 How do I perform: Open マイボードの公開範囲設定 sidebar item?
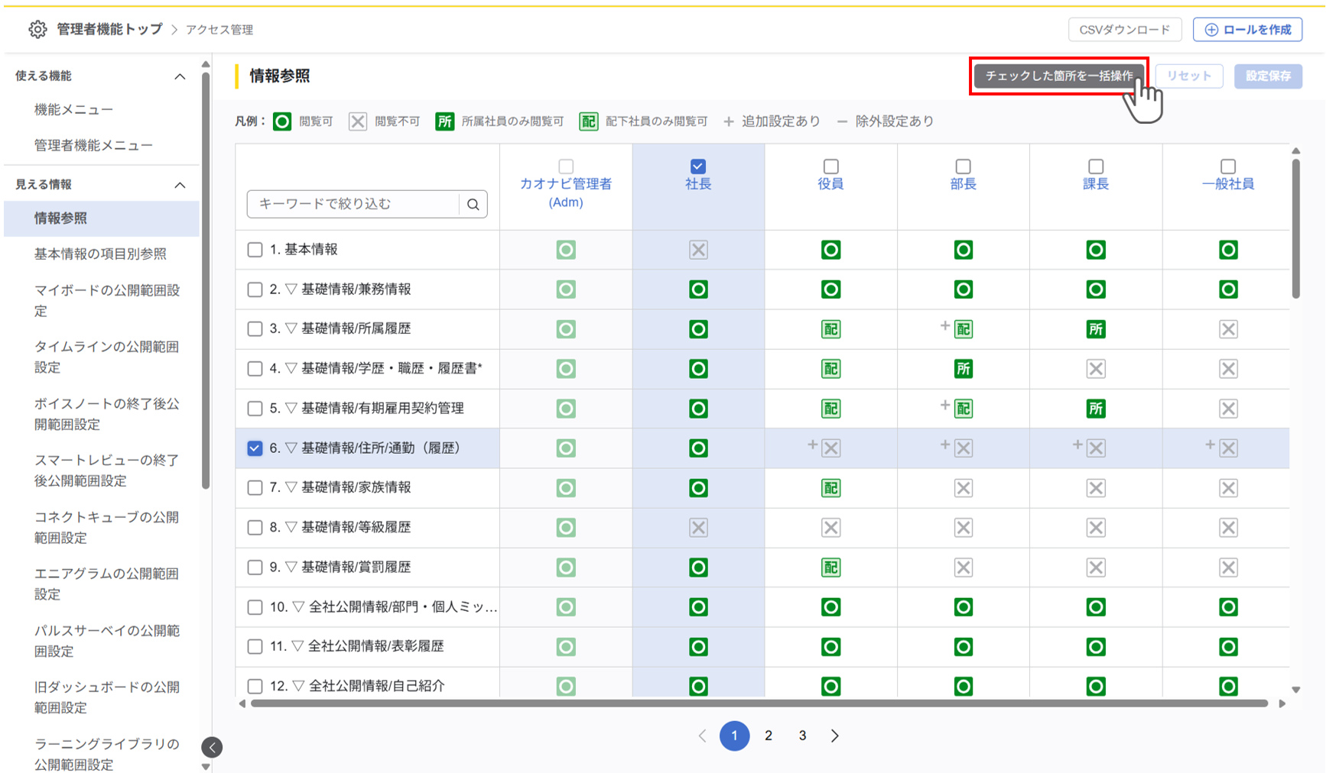107,300
